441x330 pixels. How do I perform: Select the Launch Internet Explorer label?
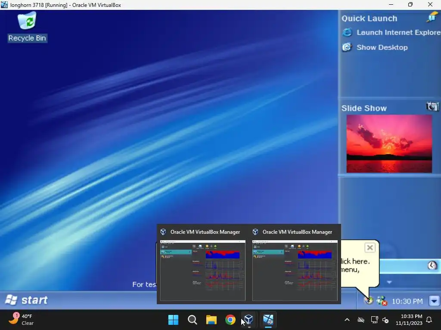point(399,32)
